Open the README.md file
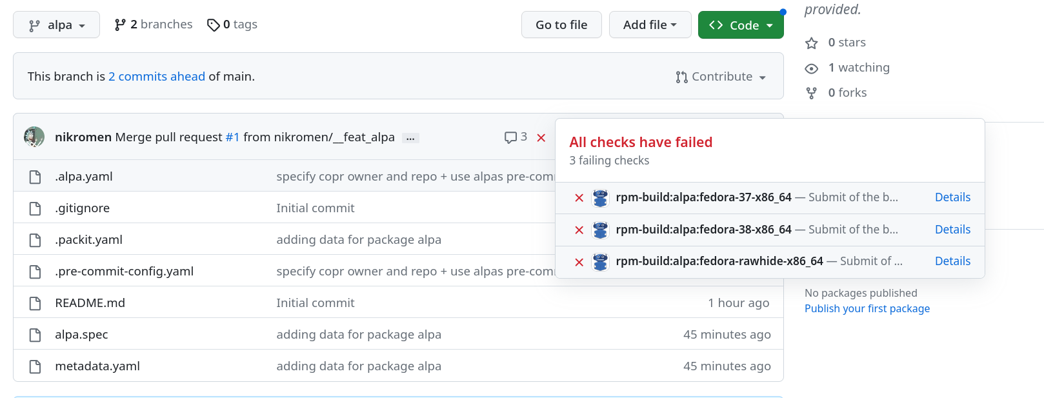This screenshot has width=1044, height=398. click(90, 303)
